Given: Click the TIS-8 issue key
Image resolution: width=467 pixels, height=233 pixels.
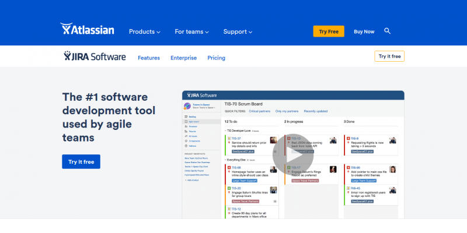Looking at the screenshot, I should pos(355,139).
